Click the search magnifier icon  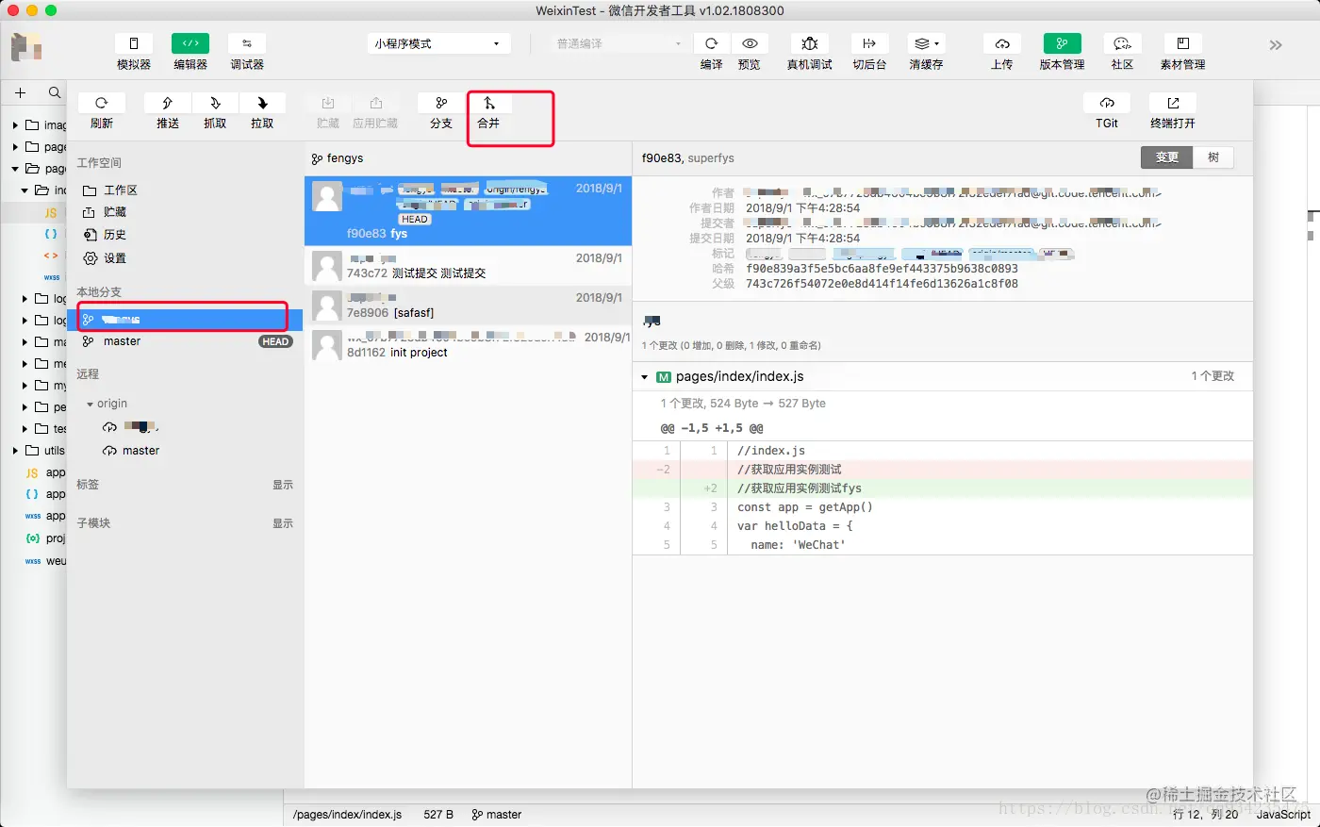click(55, 92)
